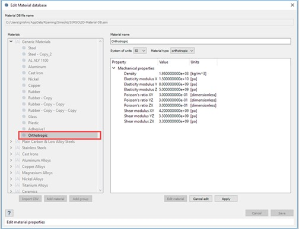The image size is (299, 229).
Task: Expand the Cast Irons group
Action: pyautogui.click(x=11, y=154)
